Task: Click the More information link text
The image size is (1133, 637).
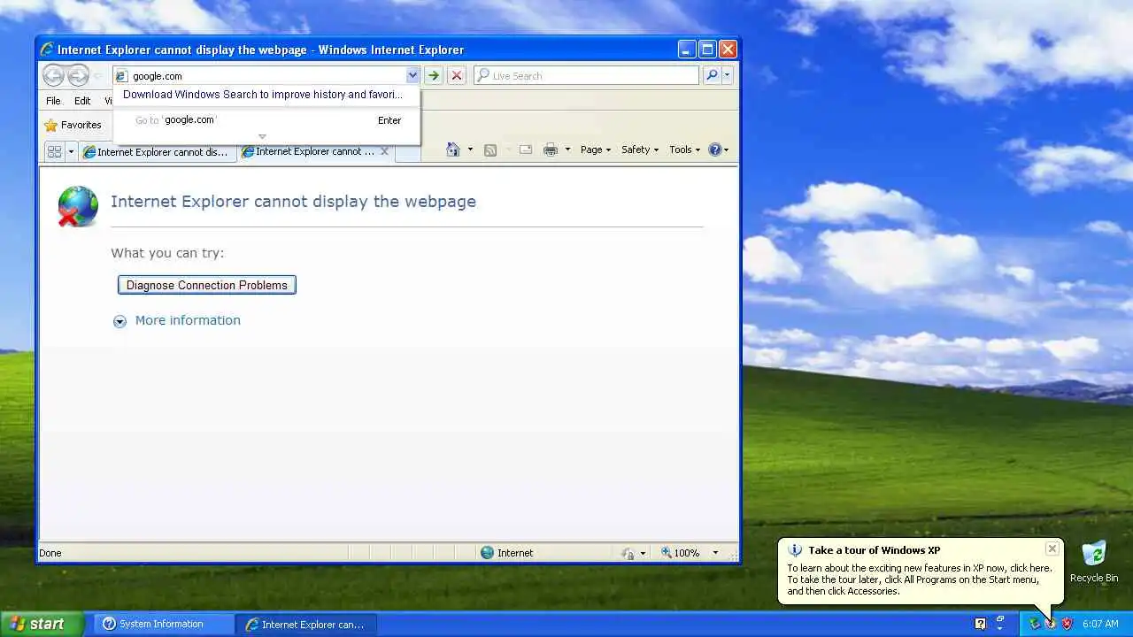Action: pos(188,320)
